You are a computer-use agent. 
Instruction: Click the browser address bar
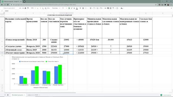83,5
